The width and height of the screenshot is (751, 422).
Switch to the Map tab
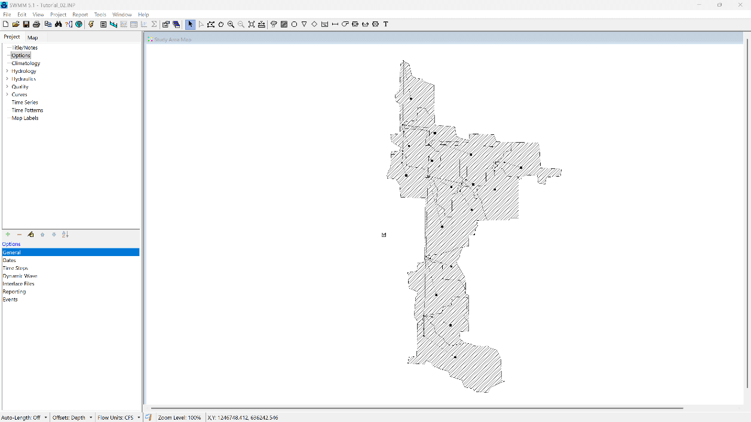[x=33, y=37]
